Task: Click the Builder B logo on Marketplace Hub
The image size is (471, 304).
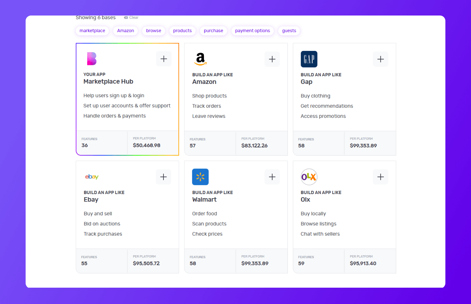Action: (x=92, y=59)
